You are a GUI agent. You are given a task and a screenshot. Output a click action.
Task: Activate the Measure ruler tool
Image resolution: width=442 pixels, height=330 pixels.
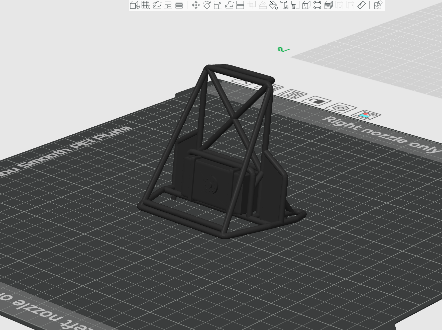(361, 5)
